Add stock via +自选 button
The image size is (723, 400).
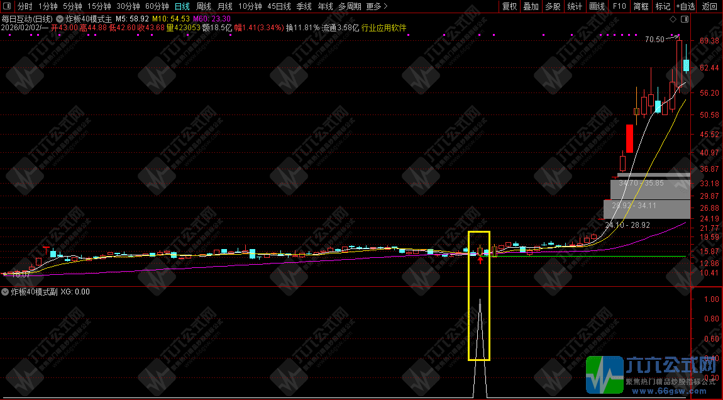[685, 6]
